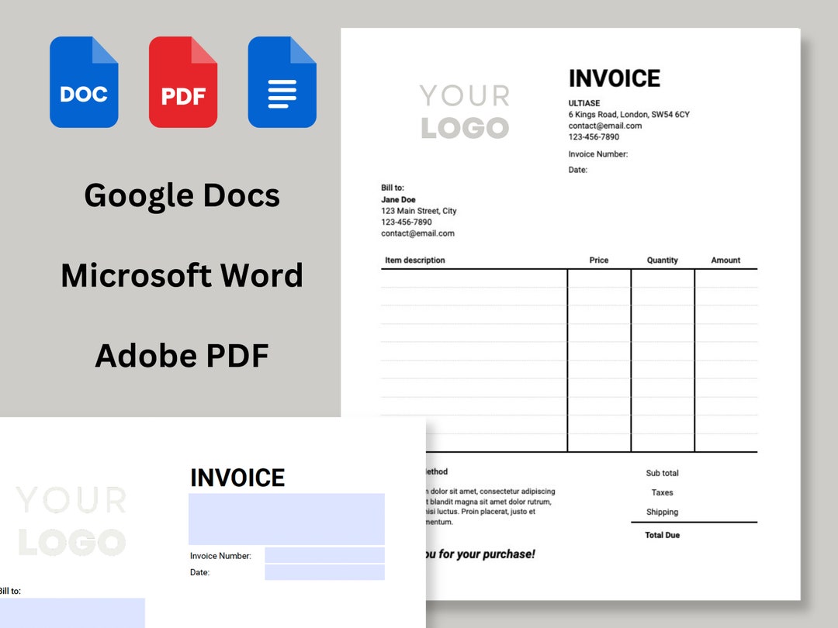Click the Total Due label
This screenshot has height=628, width=838.
click(662, 535)
